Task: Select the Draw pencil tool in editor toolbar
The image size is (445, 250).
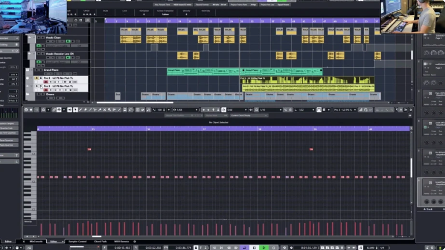Action: (80, 109)
